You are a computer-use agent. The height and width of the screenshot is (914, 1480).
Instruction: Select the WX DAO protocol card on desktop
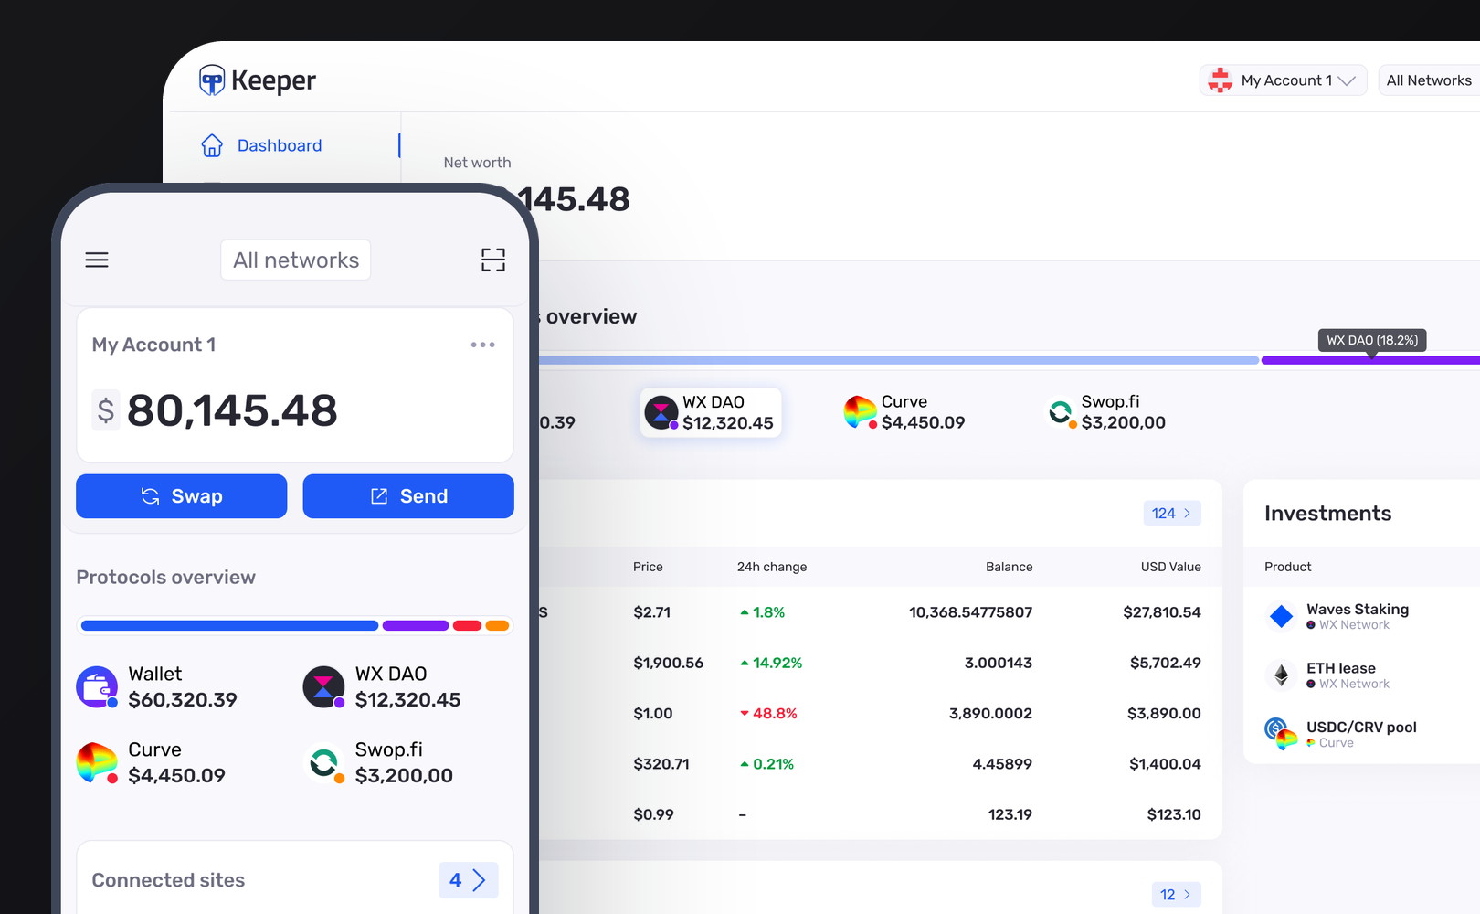click(x=711, y=412)
